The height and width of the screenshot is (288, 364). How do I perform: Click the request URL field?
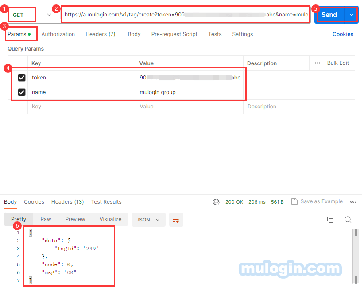[186, 15]
